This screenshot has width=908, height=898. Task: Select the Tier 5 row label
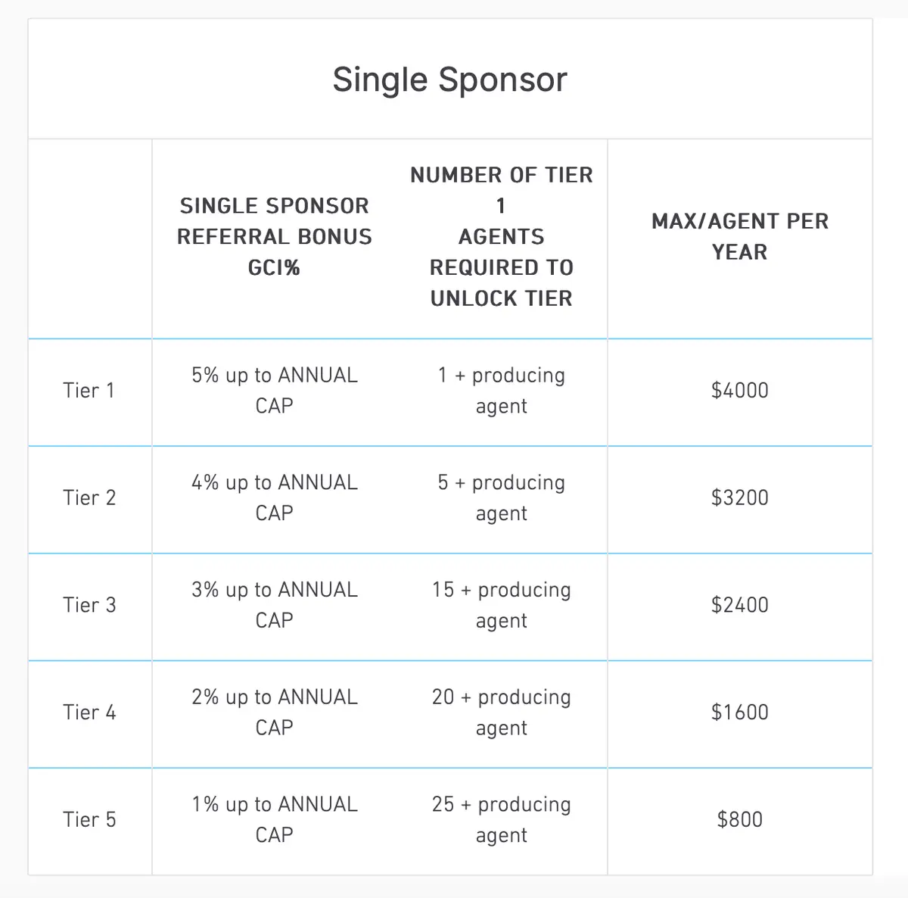click(x=89, y=820)
